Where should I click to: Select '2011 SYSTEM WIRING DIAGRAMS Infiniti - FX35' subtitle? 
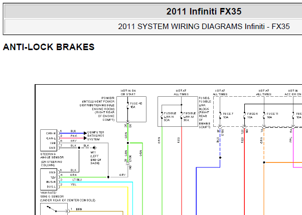[x=204, y=27]
